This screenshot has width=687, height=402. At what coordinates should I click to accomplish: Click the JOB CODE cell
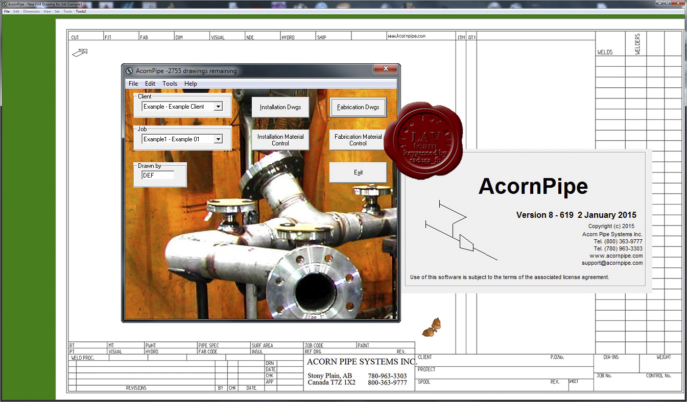[x=330, y=345]
